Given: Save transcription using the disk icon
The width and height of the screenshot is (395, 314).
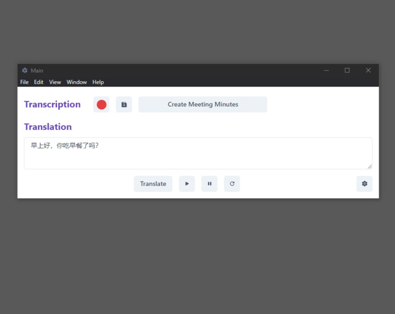Looking at the screenshot, I should click(124, 105).
